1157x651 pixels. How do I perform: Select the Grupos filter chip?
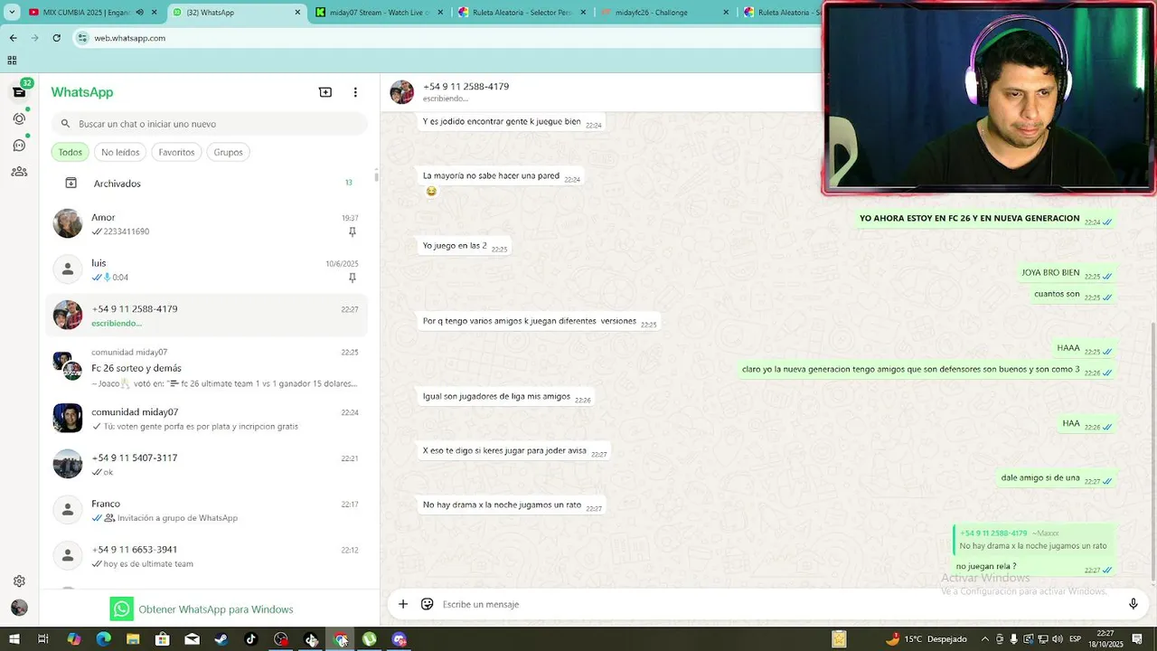pyautogui.click(x=228, y=152)
